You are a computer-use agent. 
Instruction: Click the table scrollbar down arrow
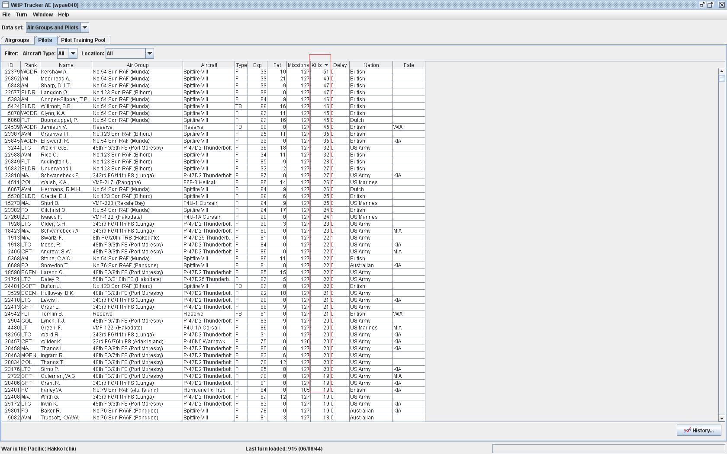721,418
